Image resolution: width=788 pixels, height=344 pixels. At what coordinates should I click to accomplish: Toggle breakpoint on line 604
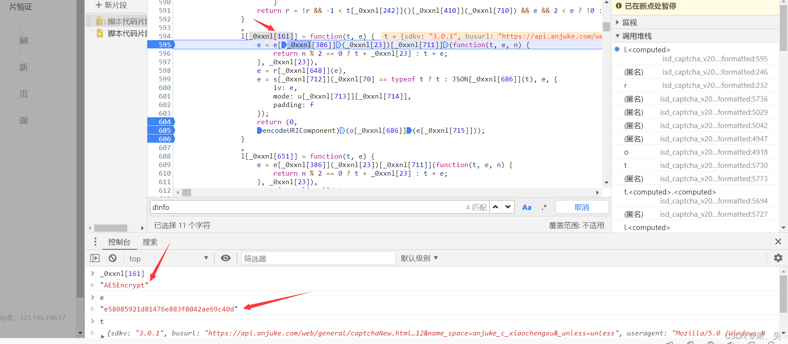coord(161,122)
